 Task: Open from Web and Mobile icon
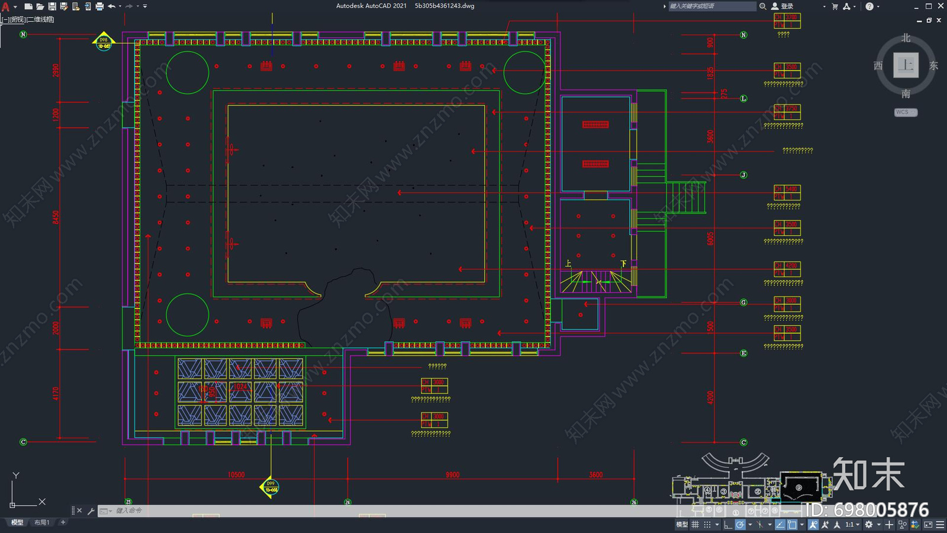click(x=76, y=6)
